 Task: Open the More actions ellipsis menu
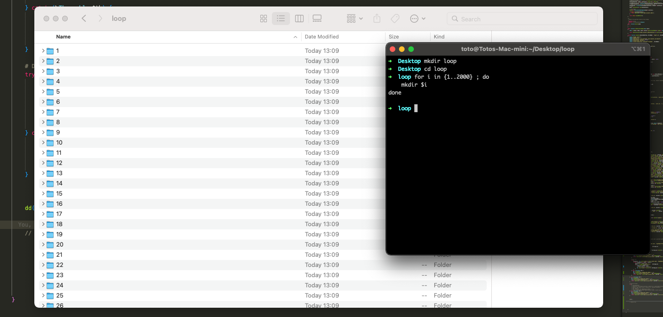pyautogui.click(x=418, y=19)
